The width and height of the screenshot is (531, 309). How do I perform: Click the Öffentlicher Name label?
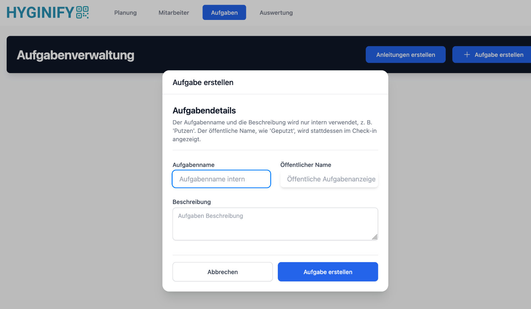306,165
